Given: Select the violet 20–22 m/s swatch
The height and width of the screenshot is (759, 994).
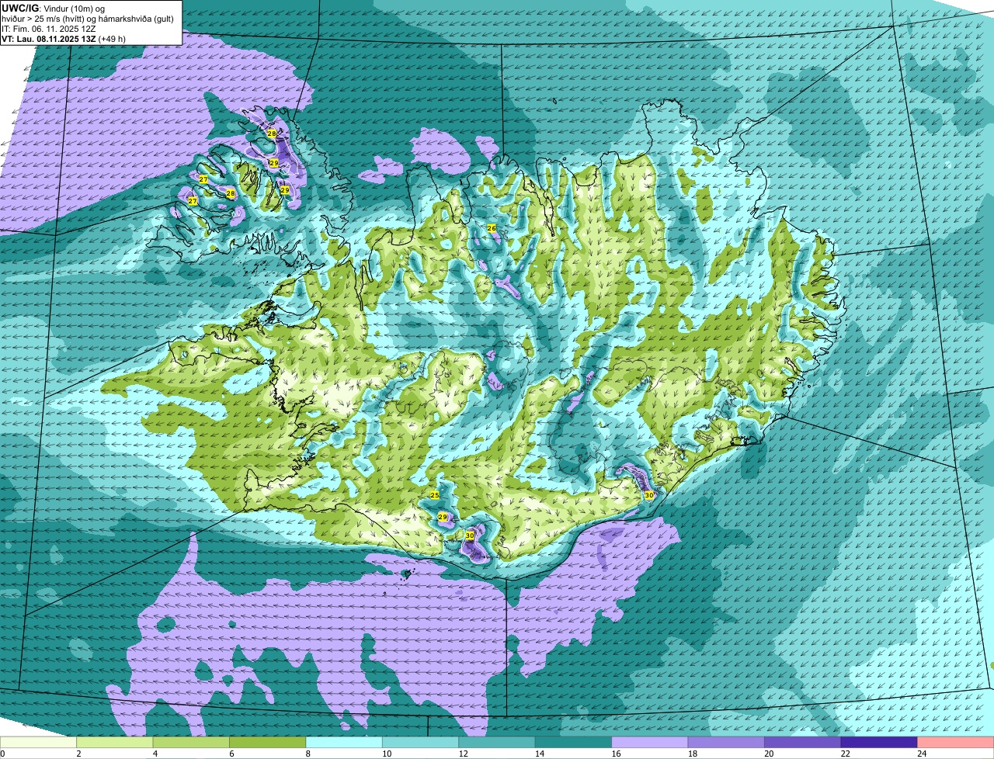Looking at the screenshot, I should (804, 742).
